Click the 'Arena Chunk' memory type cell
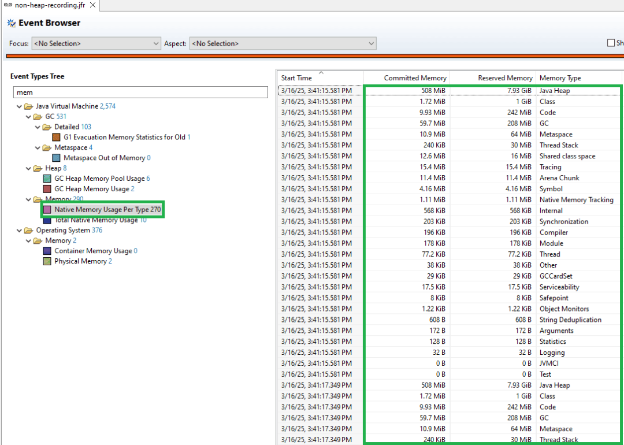Screen dimensions: 624x445 click(559, 178)
